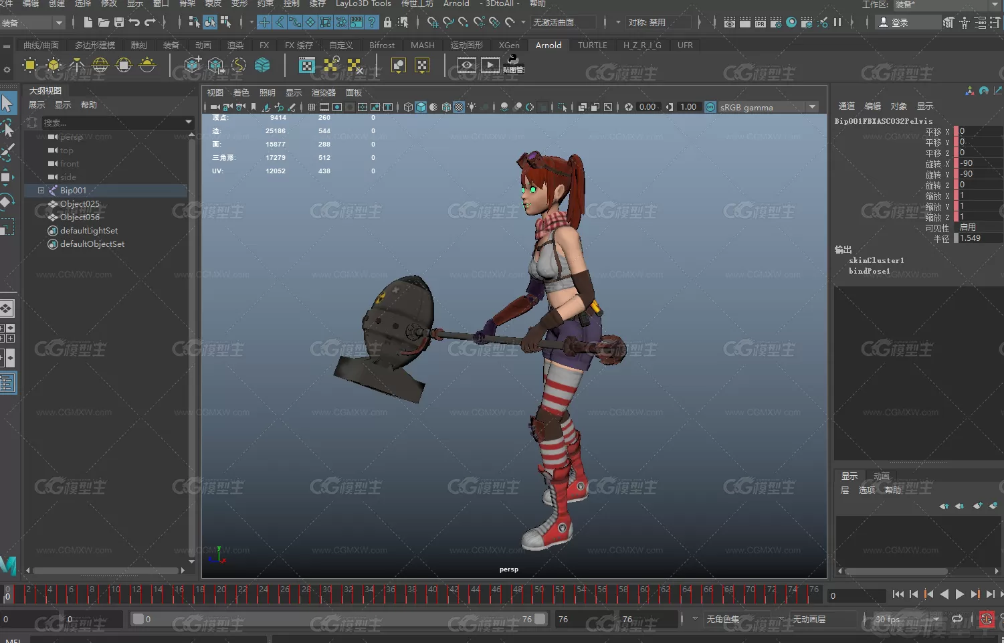Click the Undo arrow icon
The width and height of the screenshot is (1004, 643).
click(x=134, y=22)
